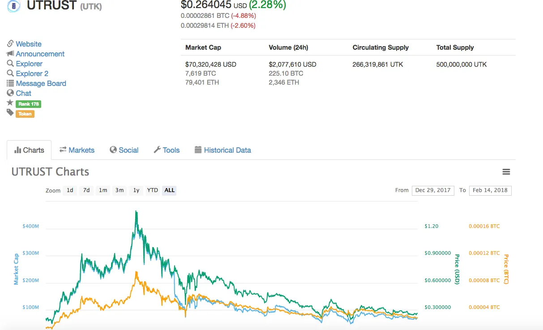Set chart zoom to 3m
Screen dimensions: 543x330
pos(120,190)
